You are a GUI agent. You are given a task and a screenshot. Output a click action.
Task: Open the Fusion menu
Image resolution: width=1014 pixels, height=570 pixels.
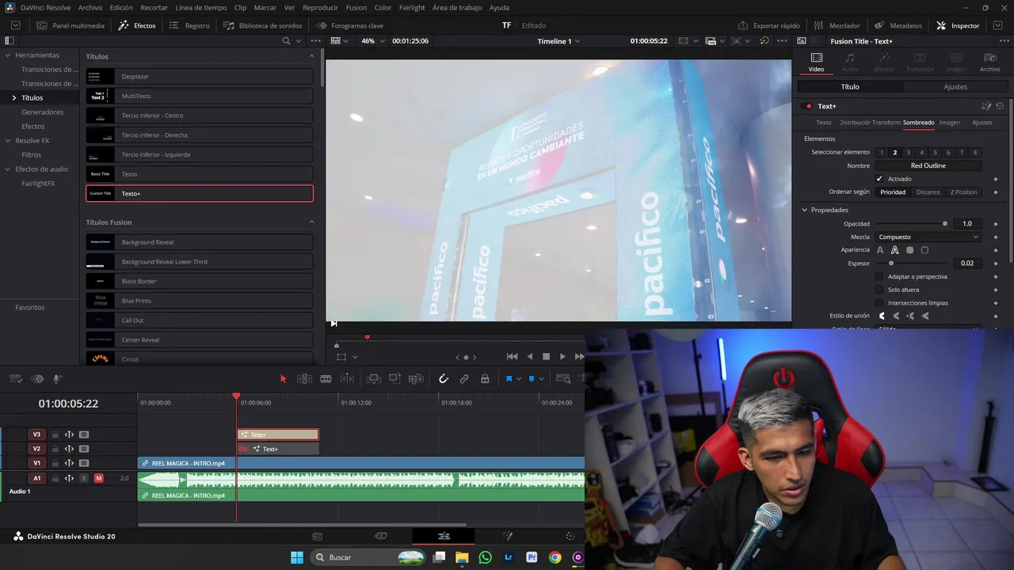[356, 7]
